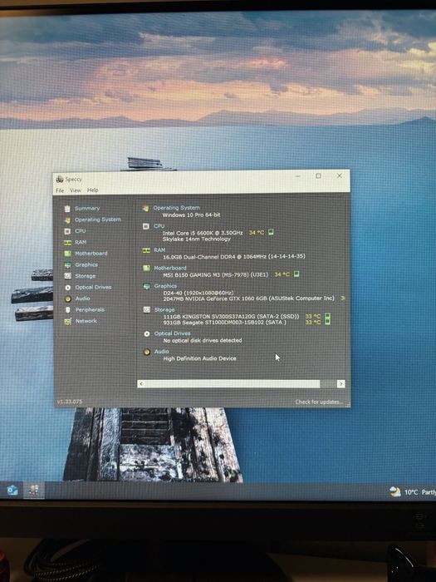Click the RAM heading link in summary
This screenshot has width=436, height=582.
pos(159,250)
